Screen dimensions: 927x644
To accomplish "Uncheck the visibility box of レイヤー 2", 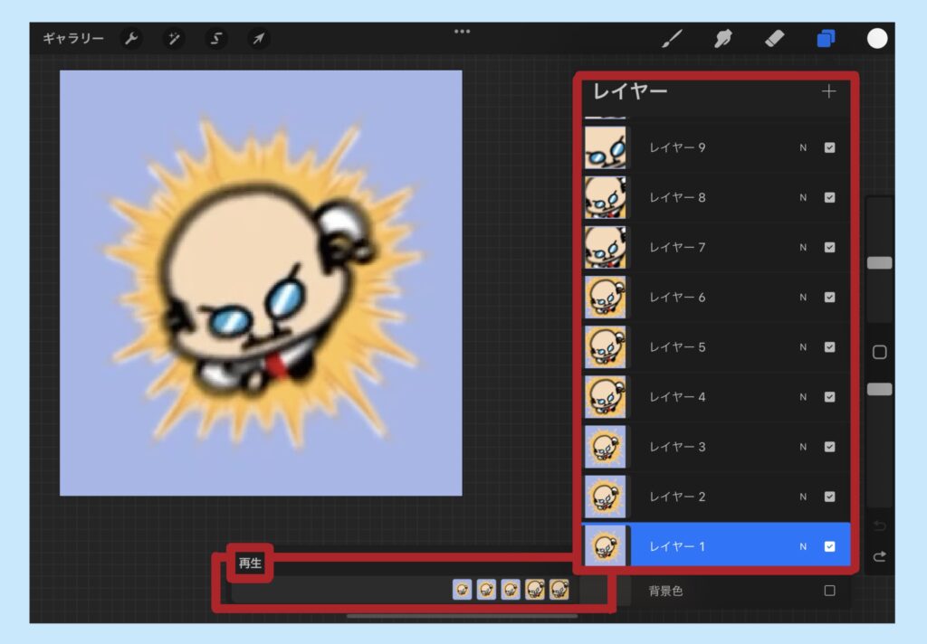I will [830, 497].
